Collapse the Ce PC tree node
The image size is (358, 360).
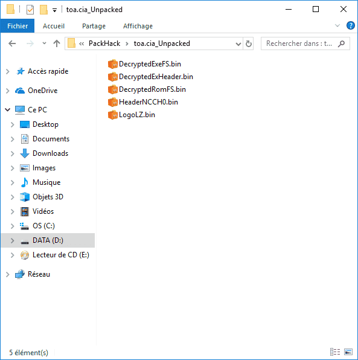[x=8, y=110]
